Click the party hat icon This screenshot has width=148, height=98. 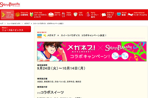[88, 14]
